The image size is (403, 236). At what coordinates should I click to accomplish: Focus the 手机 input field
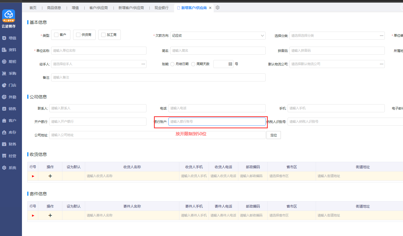336,108
